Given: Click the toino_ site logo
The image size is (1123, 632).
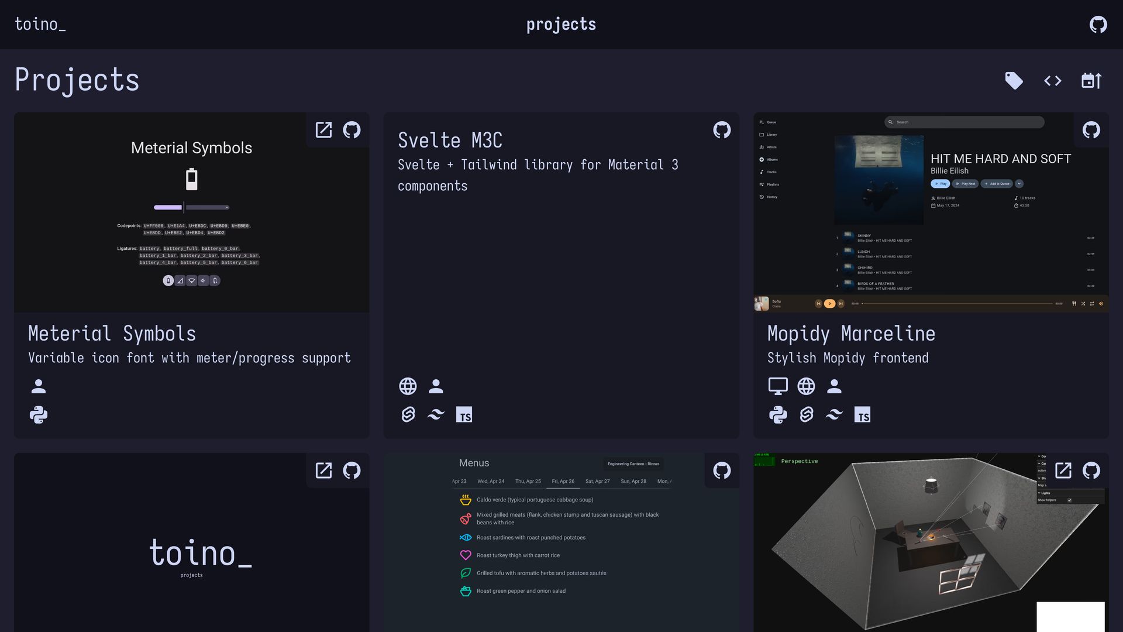Looking at the screenshot, I should pyautogui.click(x=40, y=25).
